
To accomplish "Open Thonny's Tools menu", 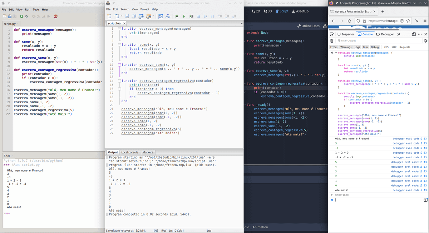I will tap(36, 9).
